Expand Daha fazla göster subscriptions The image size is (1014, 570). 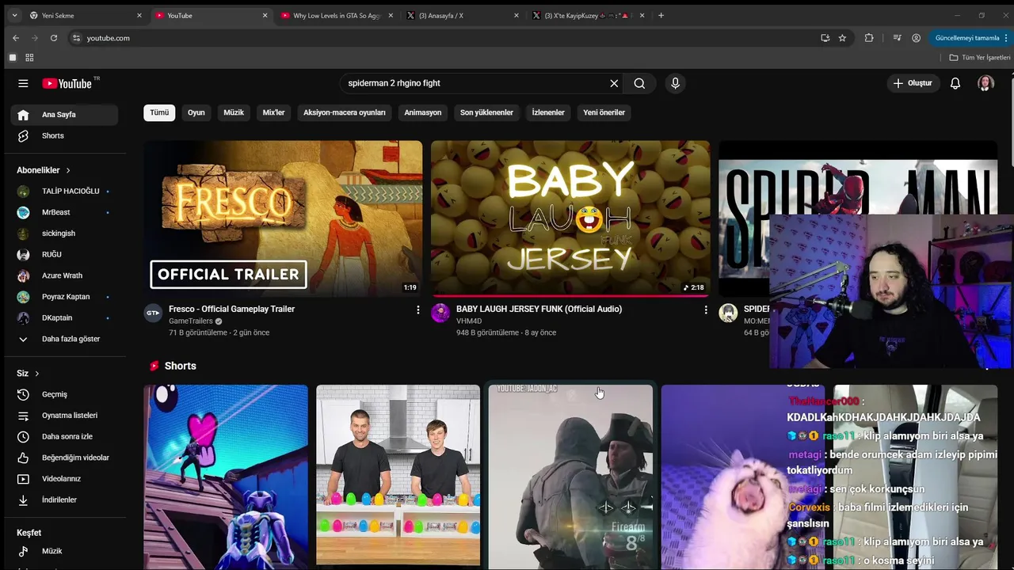click(x=64, y=339)
